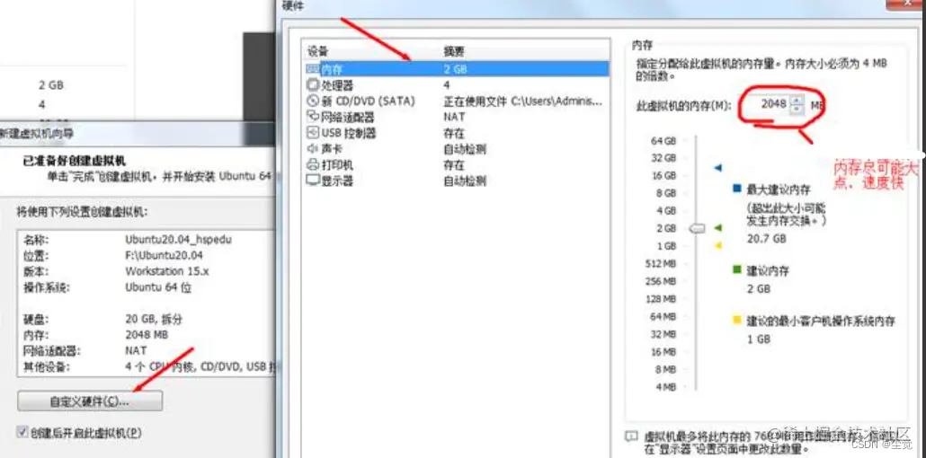This screenshot has width=926, height=458.
Task: Click the 16 GB mark on memory scale
Action: tap(663, 175)
